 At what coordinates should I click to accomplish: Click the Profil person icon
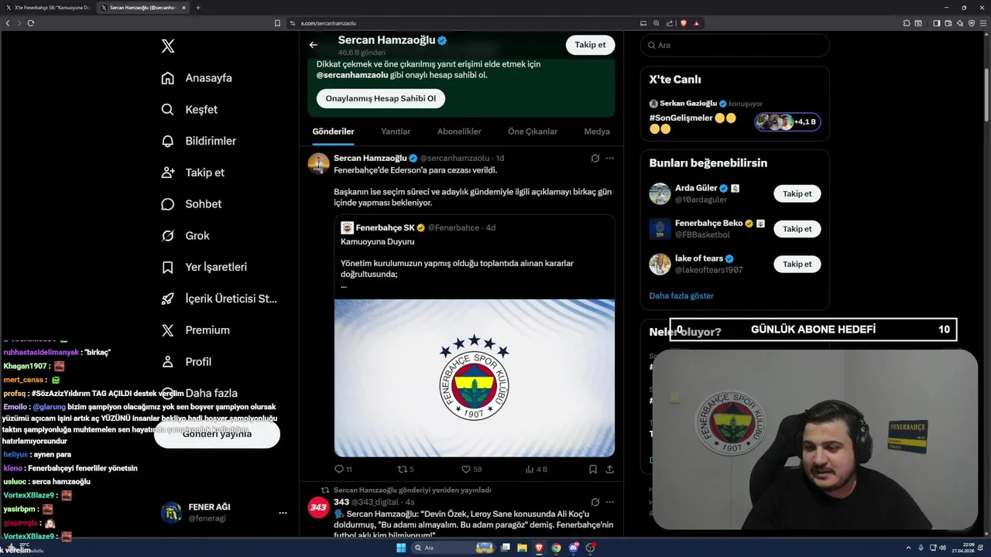pyautogui.click(x=167, y=362)
